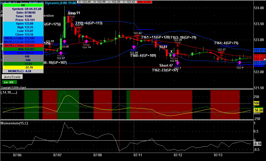Viewport: 266px width, 161px height.
Task: Click the 'Close 123.16' row
Action: pyautogui.click(x=23, y=34)
